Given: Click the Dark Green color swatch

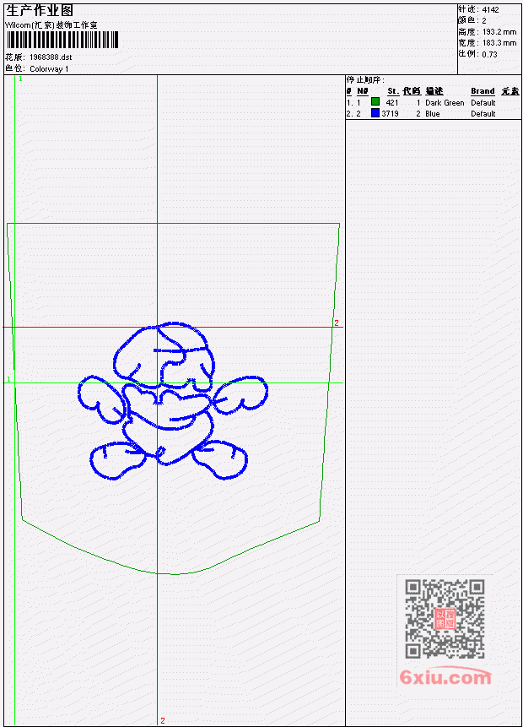Looking at the screenshot, I should tap(375, 101).
